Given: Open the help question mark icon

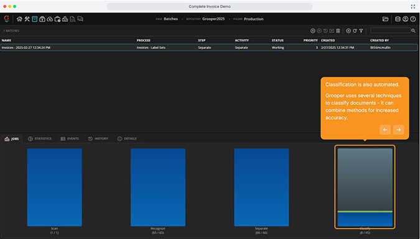Looking at the screenshot, I should click(413, 19).
